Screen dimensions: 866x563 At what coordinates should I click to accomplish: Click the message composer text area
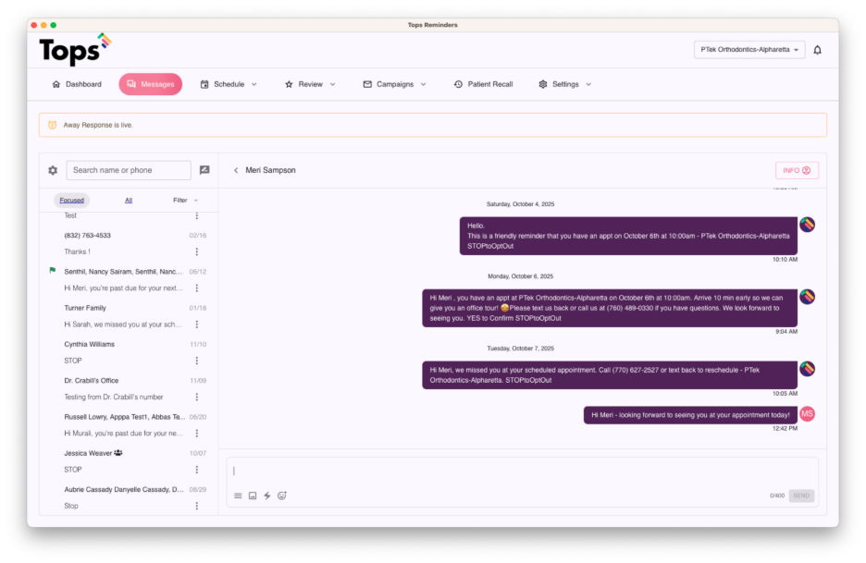click(x=522, y=471)
